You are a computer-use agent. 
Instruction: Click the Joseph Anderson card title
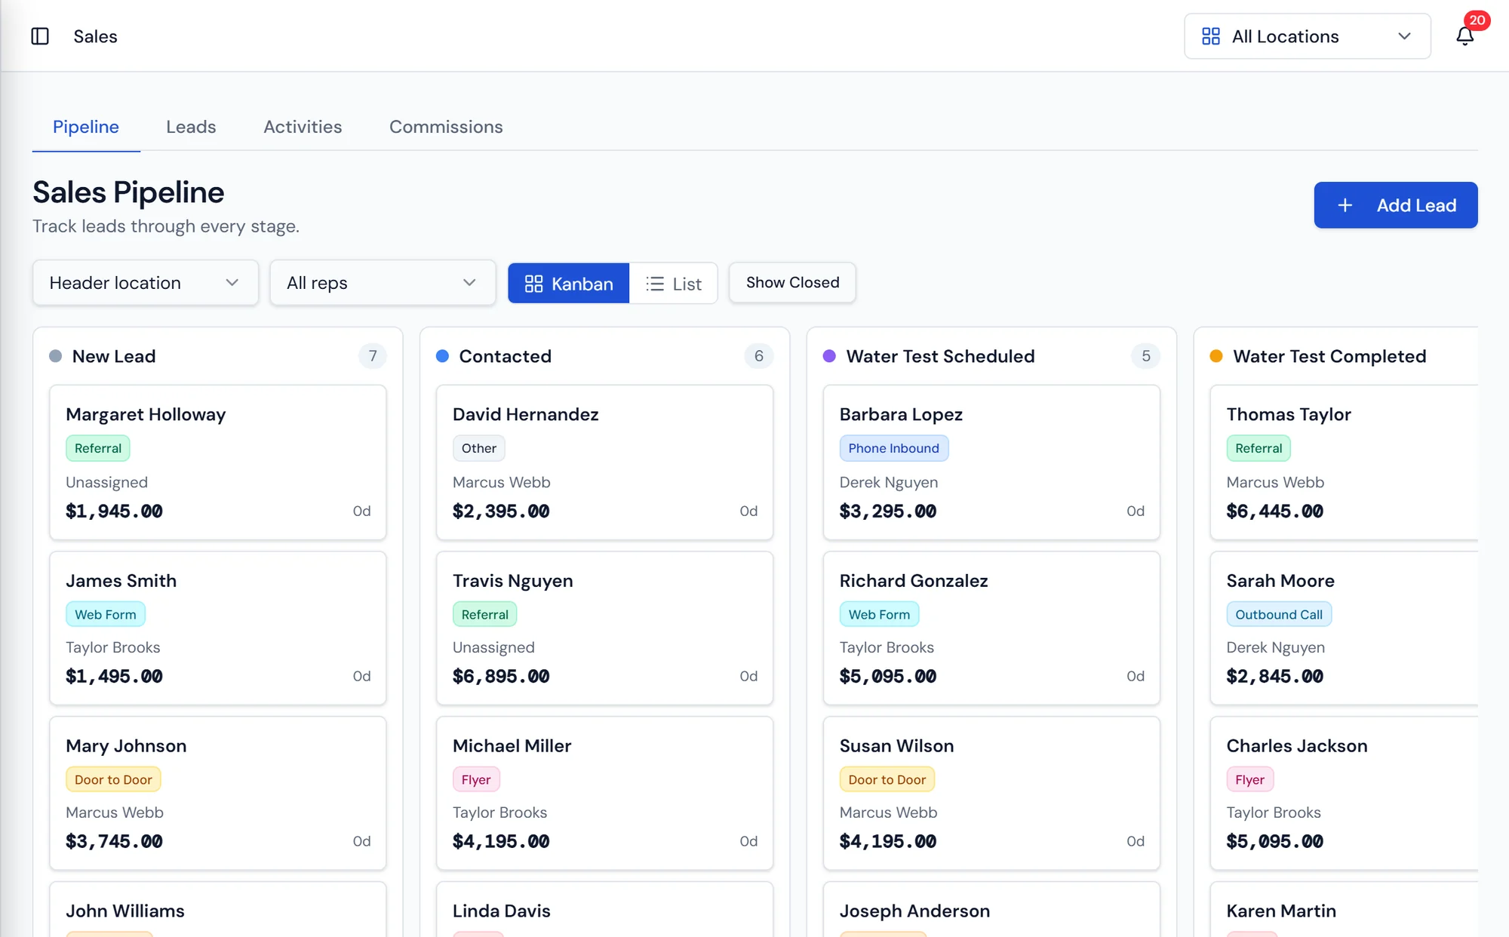(x=914, y=911)
